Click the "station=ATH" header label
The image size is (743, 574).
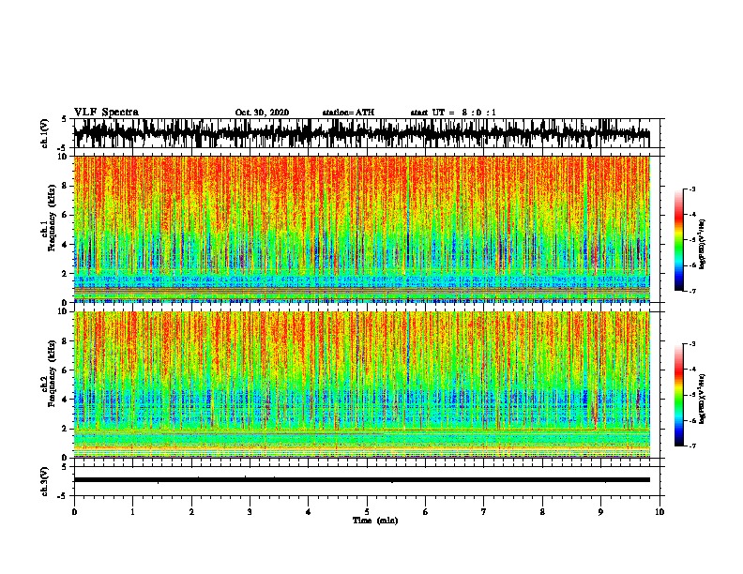point(348,113)
